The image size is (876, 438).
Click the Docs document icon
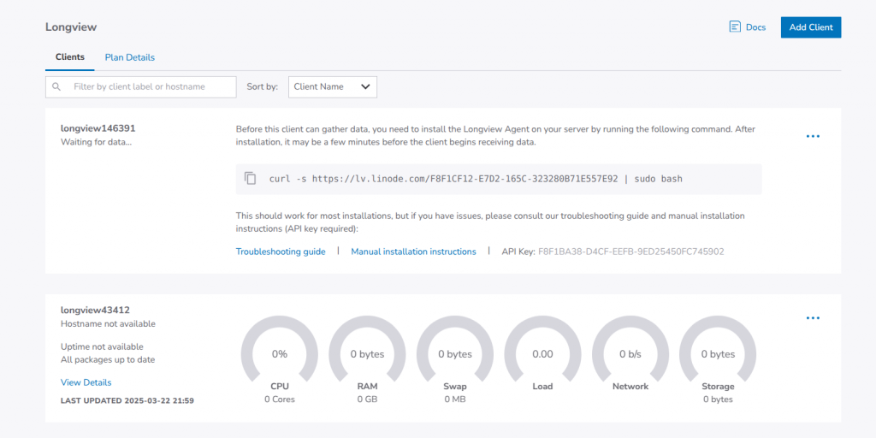734,27
